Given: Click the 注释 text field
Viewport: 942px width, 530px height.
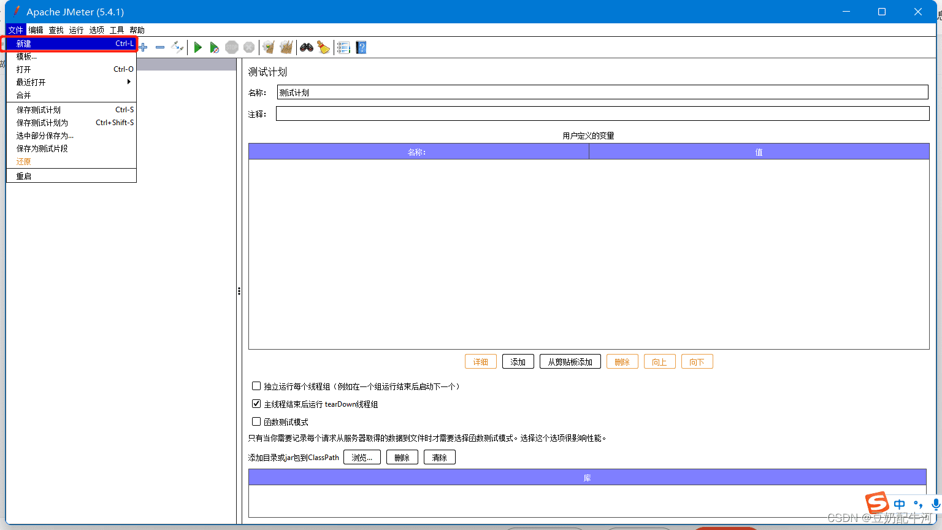Looking at the screenshot, I should (x=603, y=113).
